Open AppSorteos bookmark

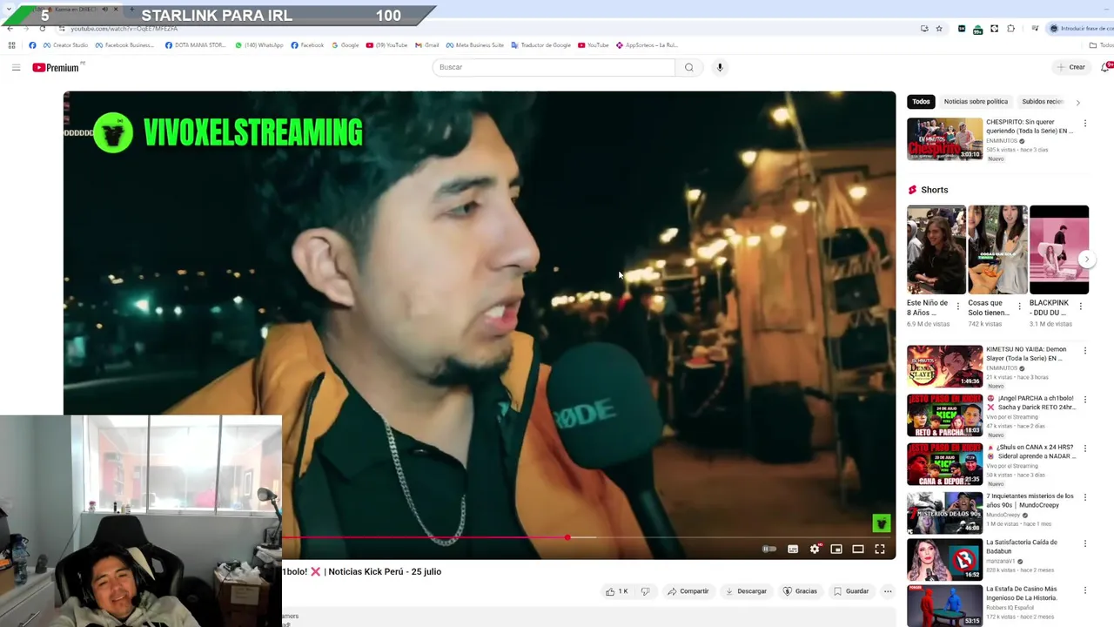click(647, 45)
